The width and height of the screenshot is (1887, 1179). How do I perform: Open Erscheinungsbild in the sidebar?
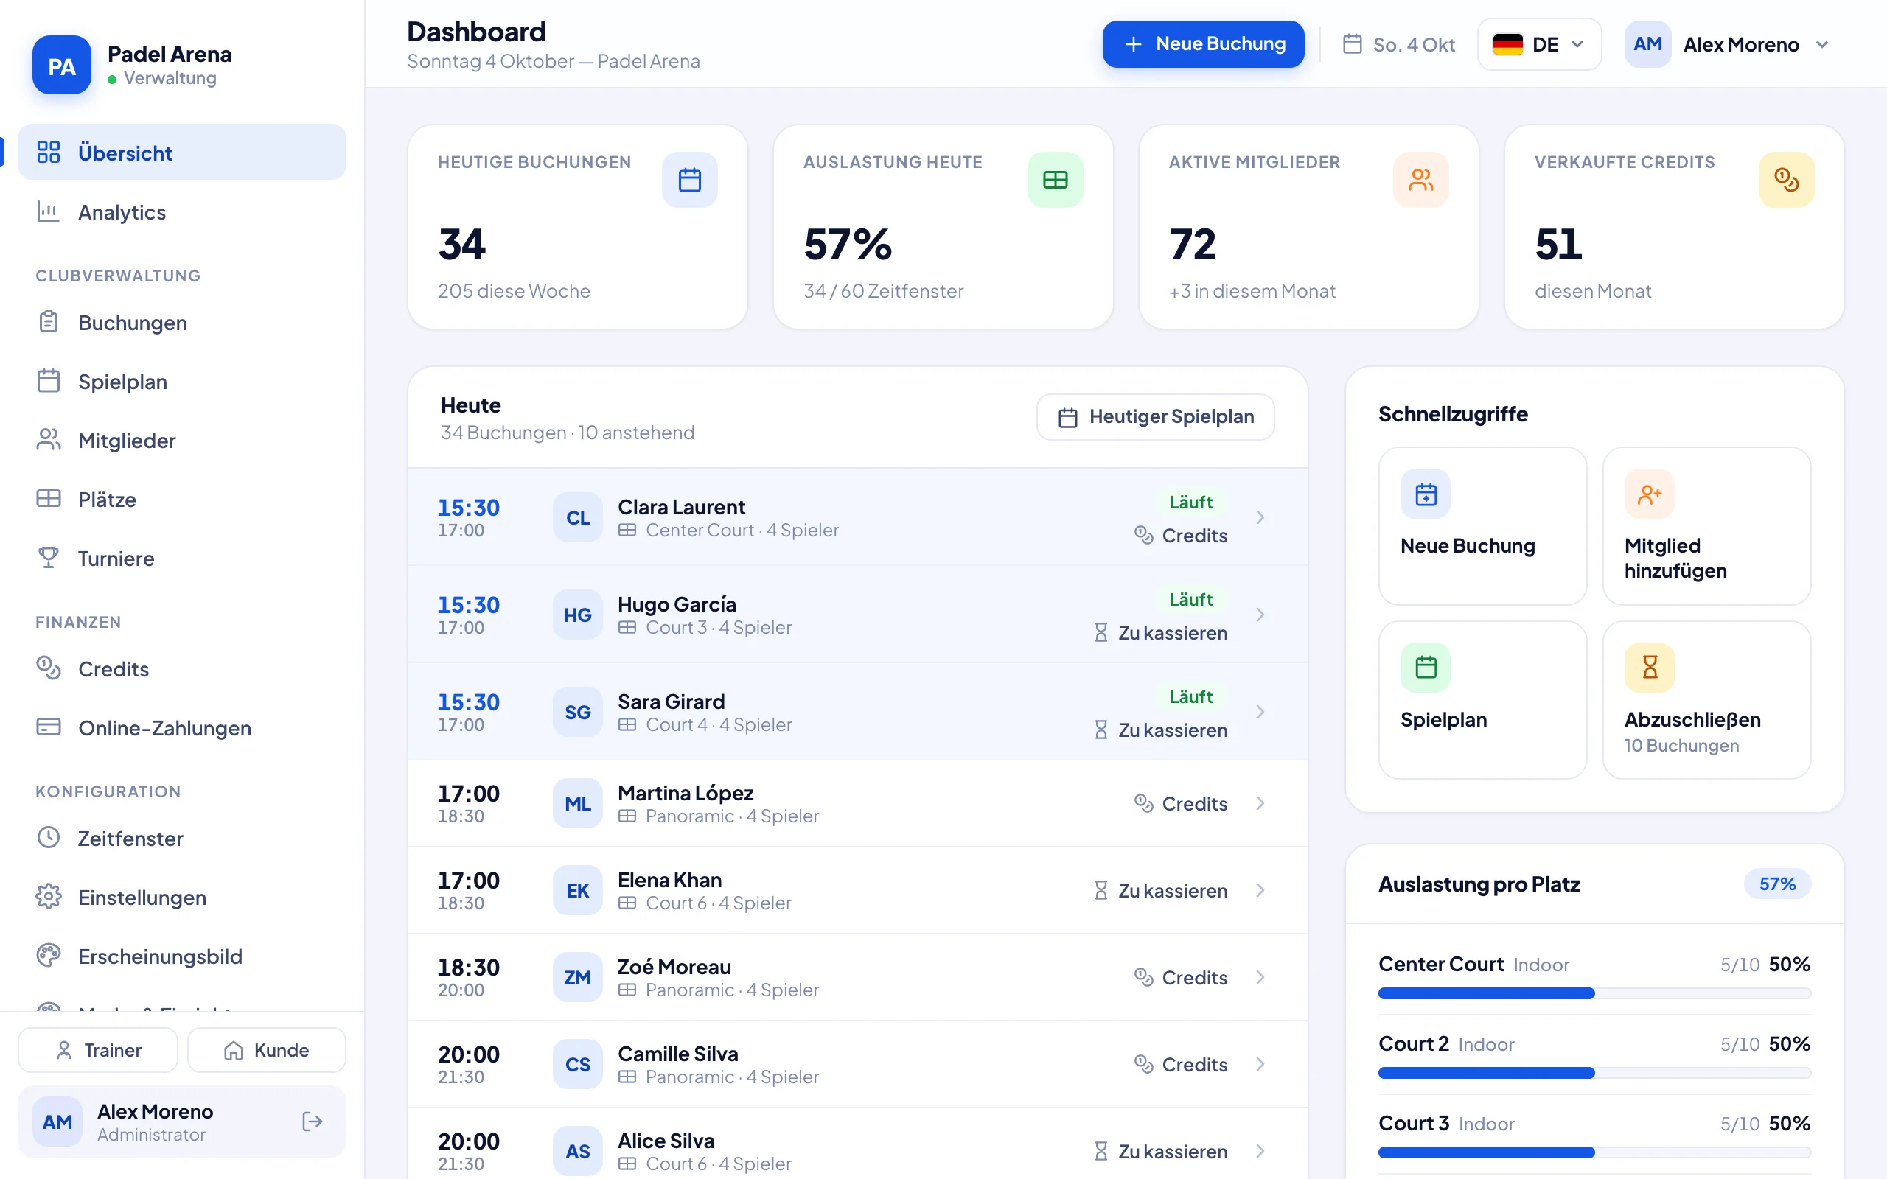pyautogui.click(x=181, y=956)
